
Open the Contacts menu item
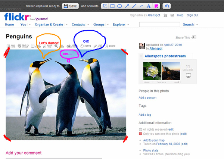coord(78,25)
